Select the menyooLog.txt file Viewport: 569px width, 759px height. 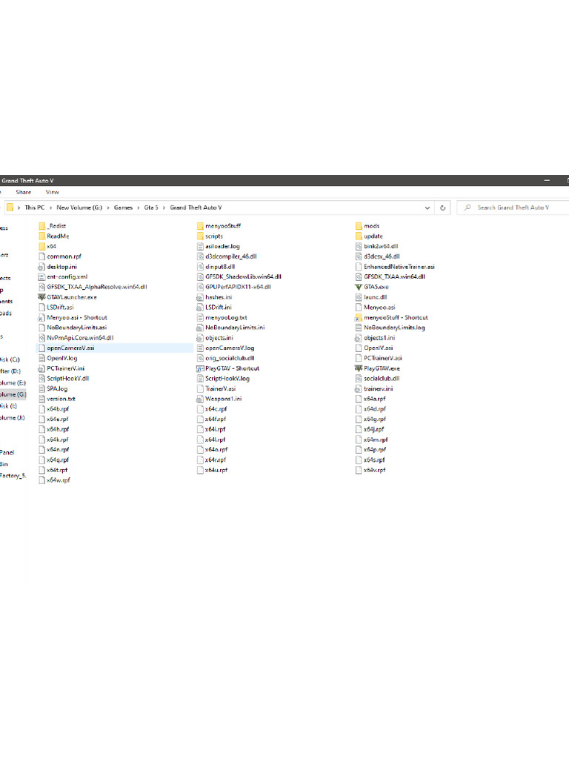[x=226, y=317]
